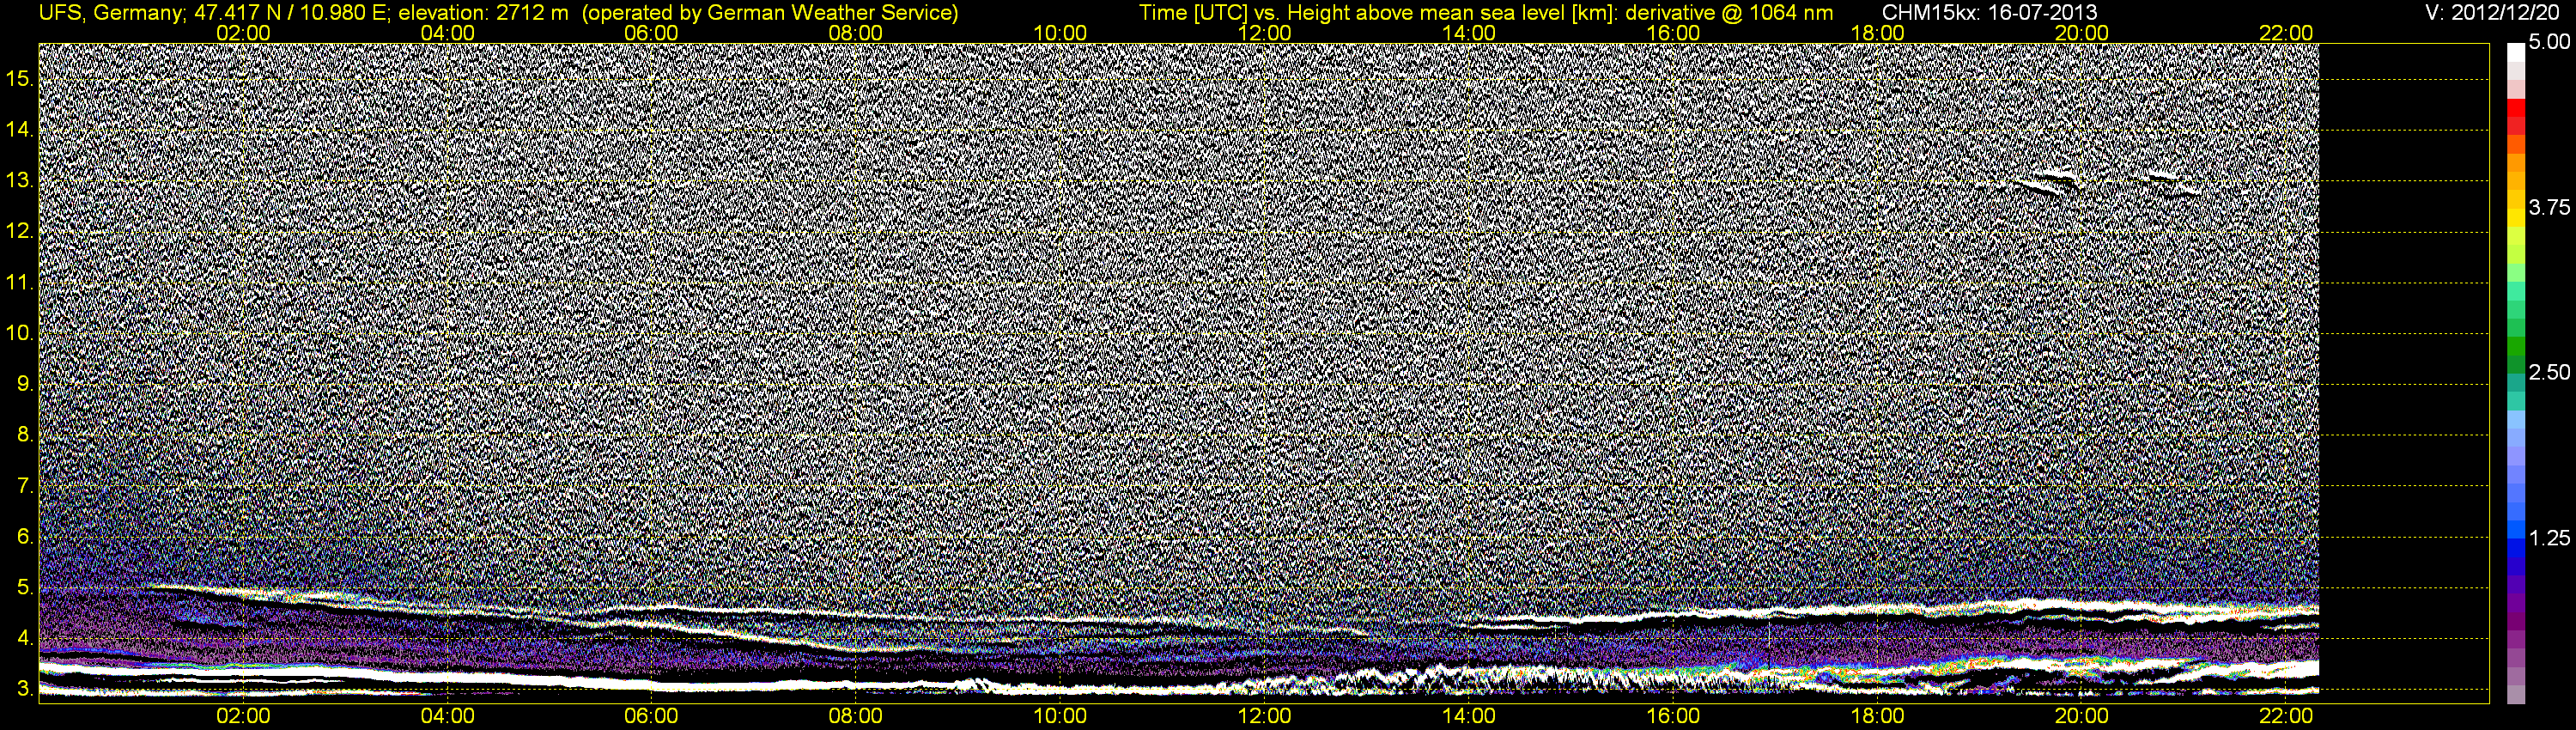Click the '14:00' label on the bottom time axis
This screenshot has height=730, width=2576.
pos(1469,716)
